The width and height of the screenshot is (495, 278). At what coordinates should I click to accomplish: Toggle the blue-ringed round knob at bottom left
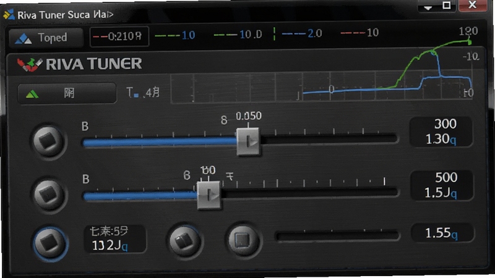[x=50, y=243]
